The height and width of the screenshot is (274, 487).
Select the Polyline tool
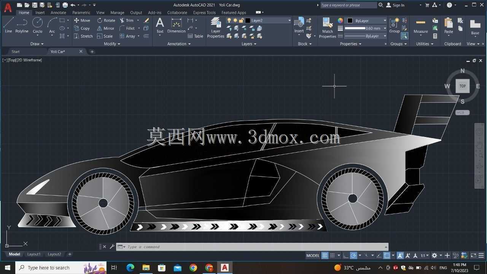tap(22, 25)
